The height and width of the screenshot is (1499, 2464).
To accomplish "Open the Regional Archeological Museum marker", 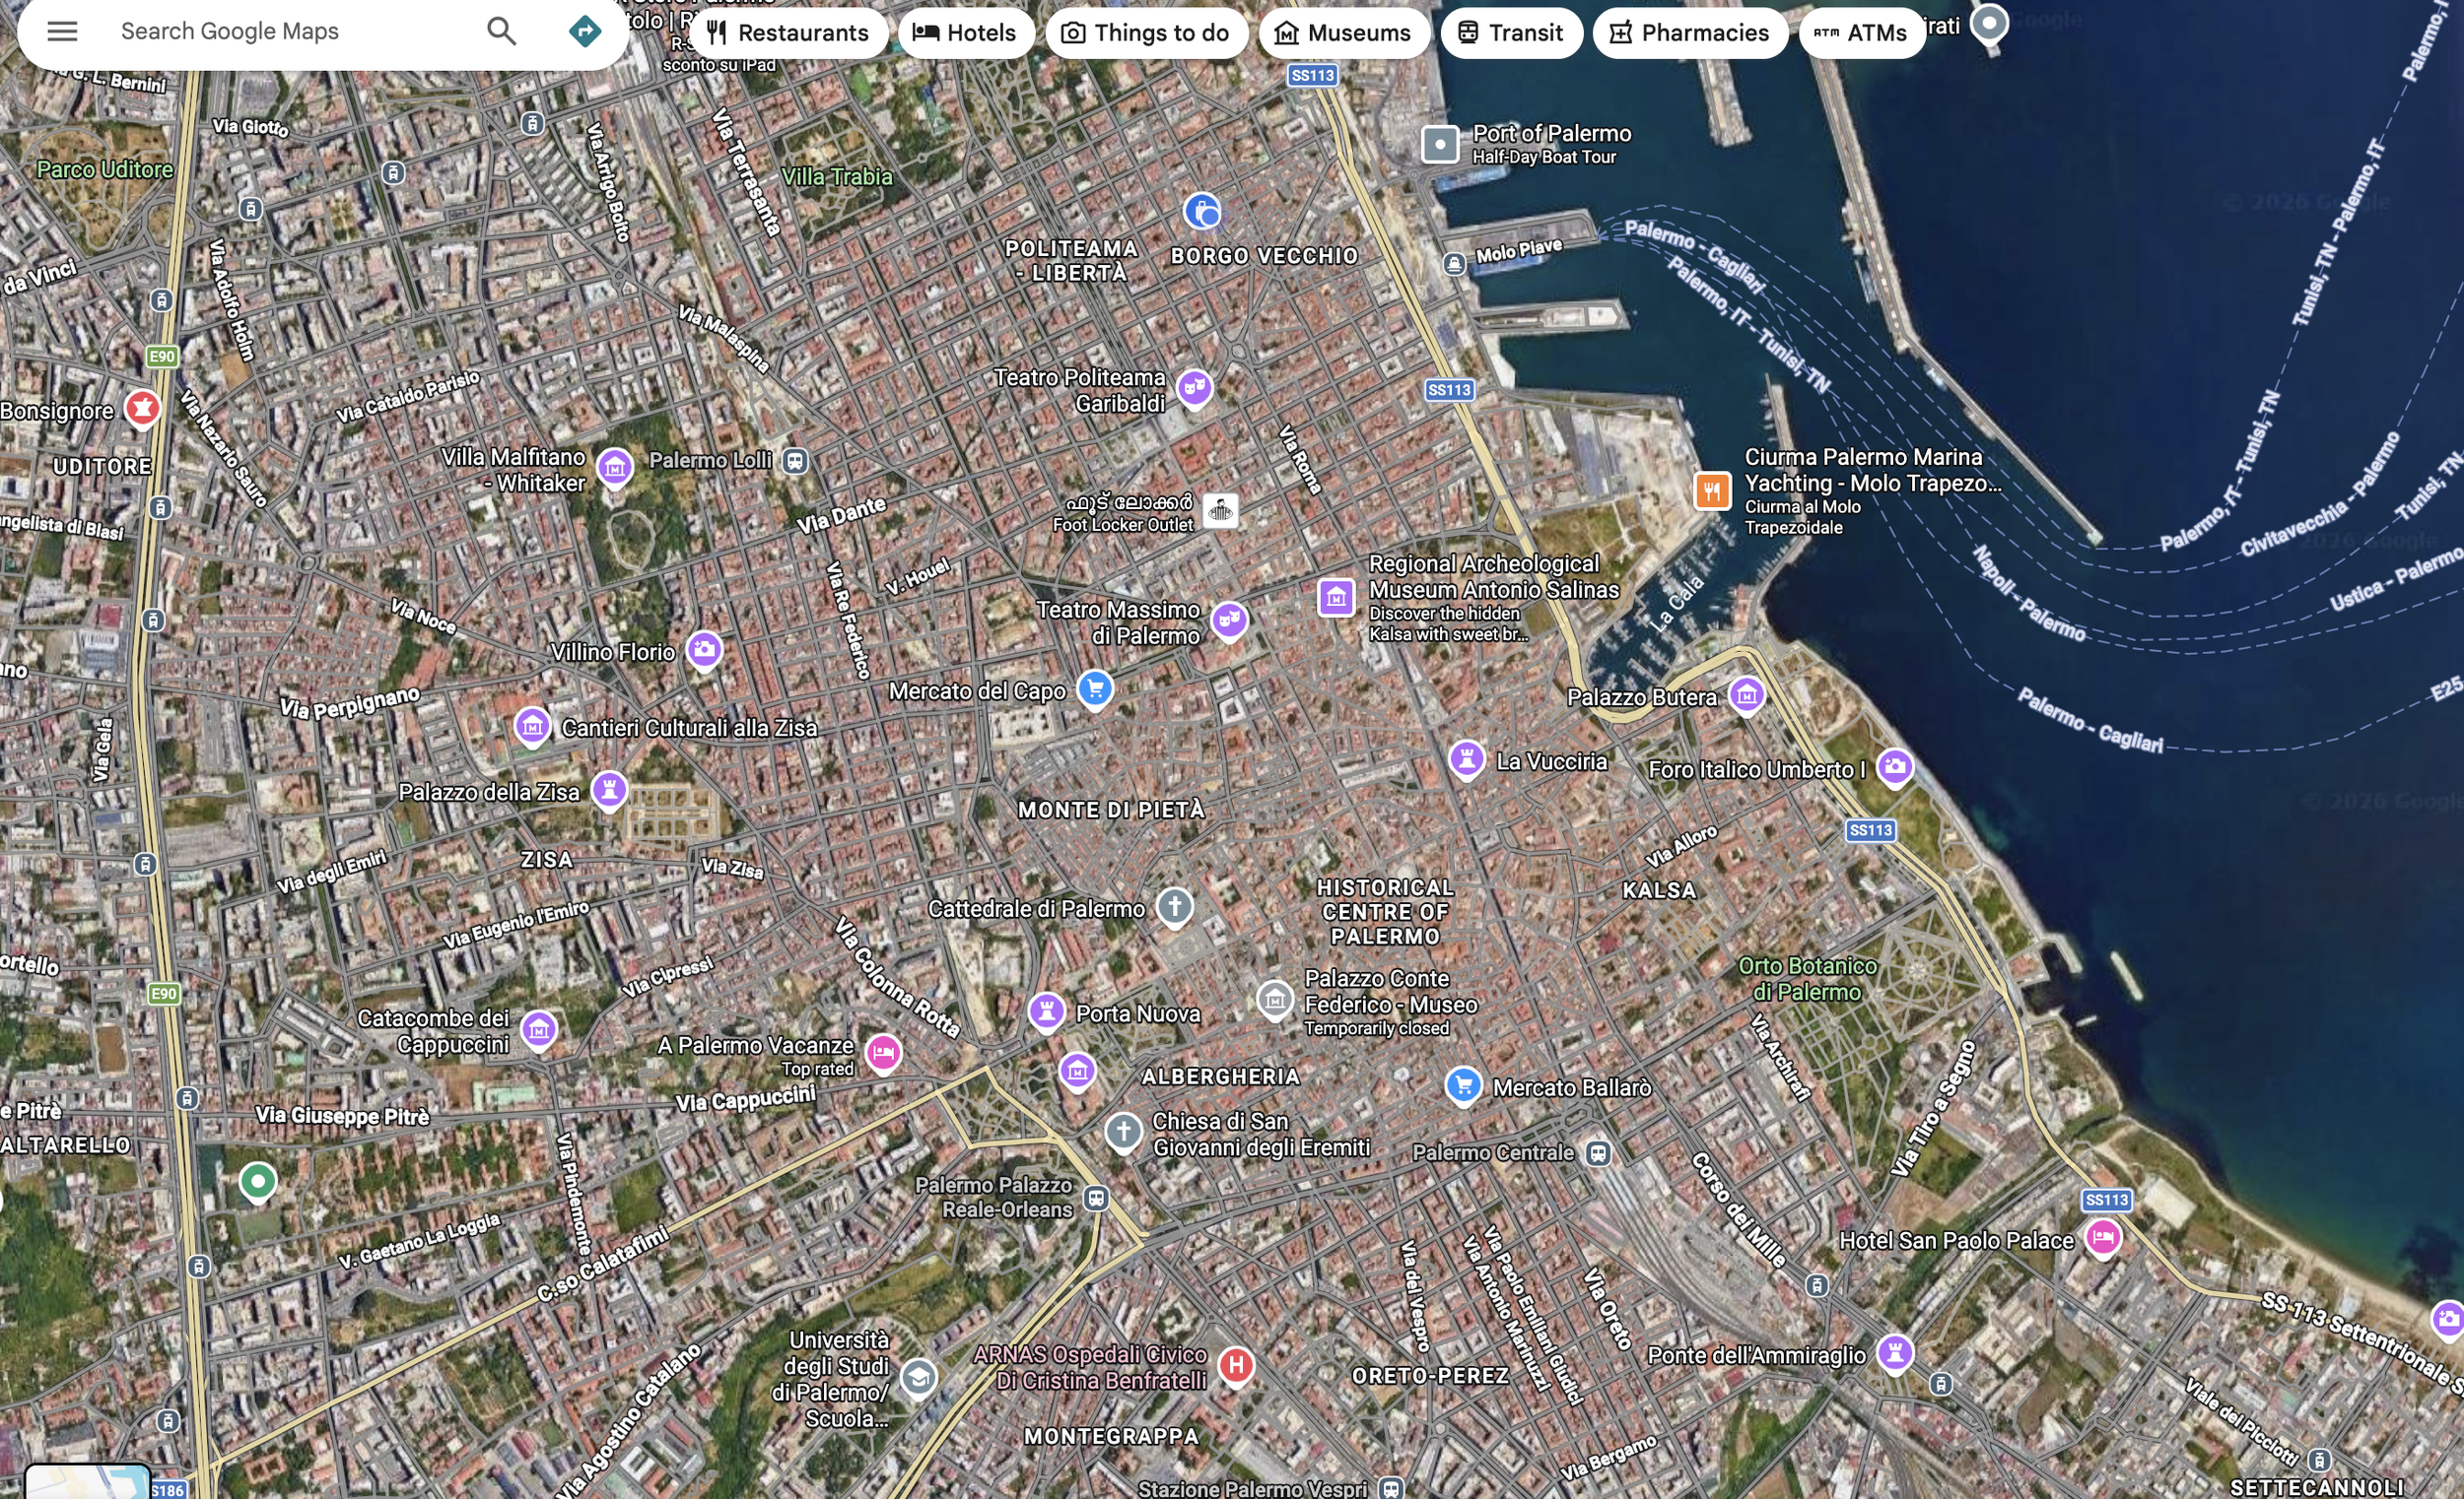I will point(1336,598).
